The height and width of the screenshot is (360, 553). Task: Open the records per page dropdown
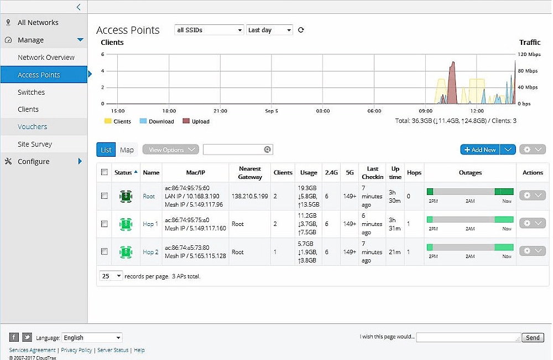coord(111,276)
